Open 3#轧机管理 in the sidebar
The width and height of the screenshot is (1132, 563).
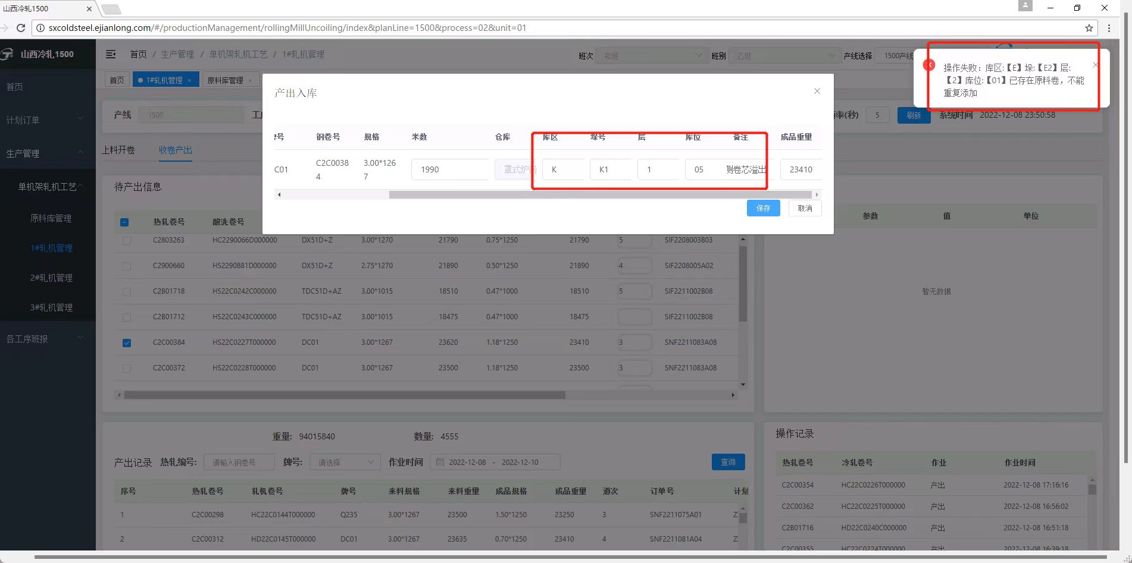[x=51, y=307]
